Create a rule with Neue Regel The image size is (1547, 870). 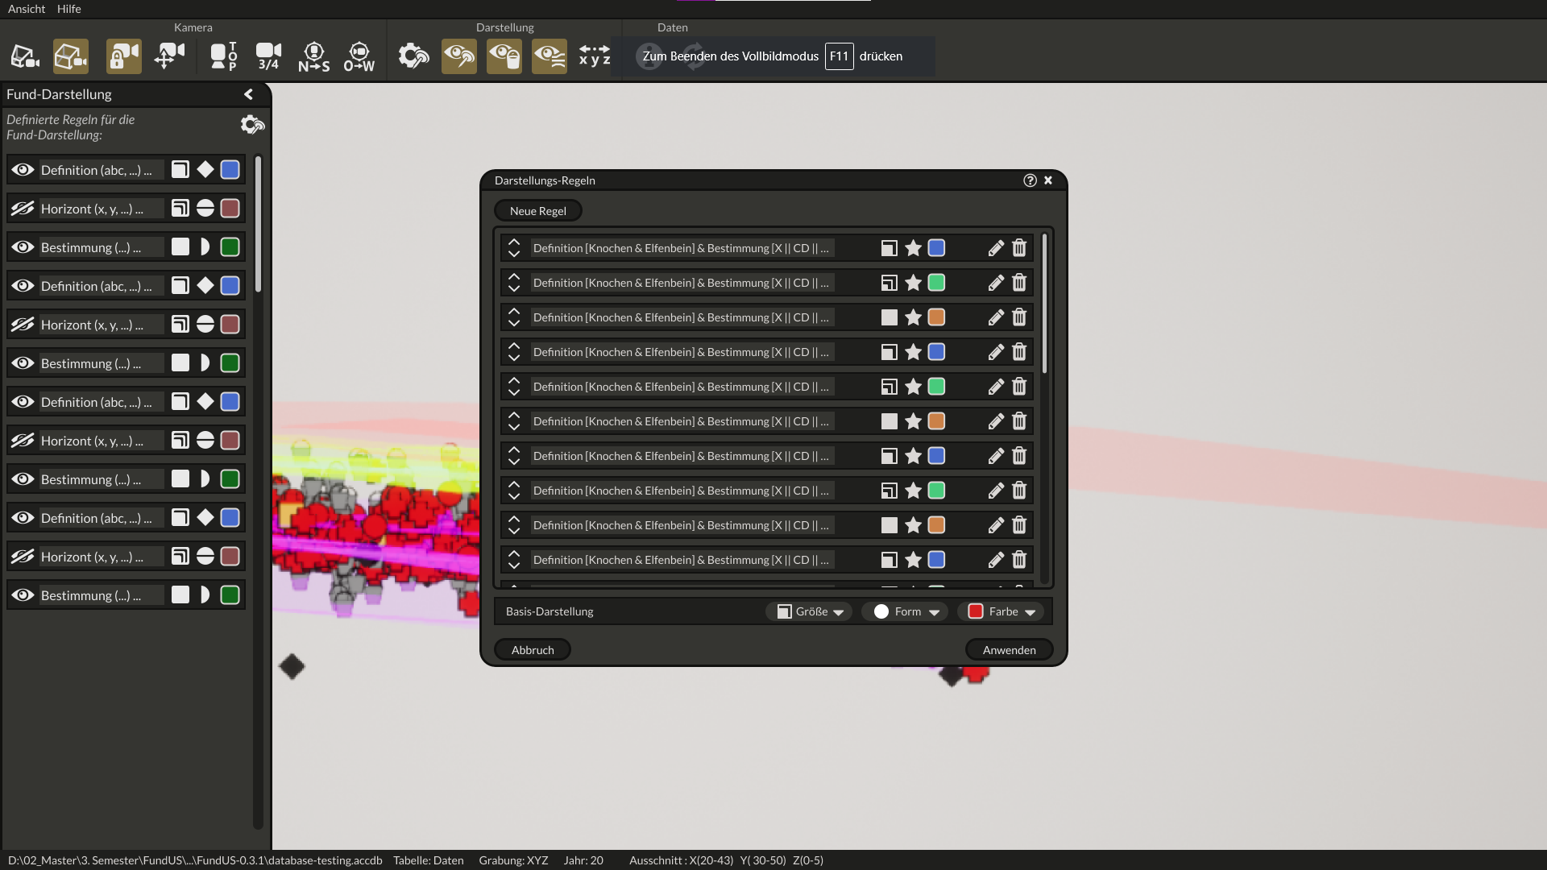point(538,211)
